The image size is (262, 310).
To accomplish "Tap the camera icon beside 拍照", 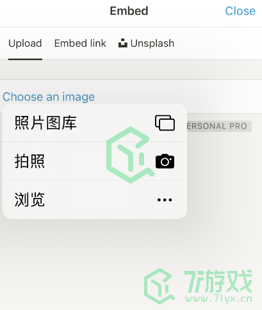I will click(x=165, y=161).
